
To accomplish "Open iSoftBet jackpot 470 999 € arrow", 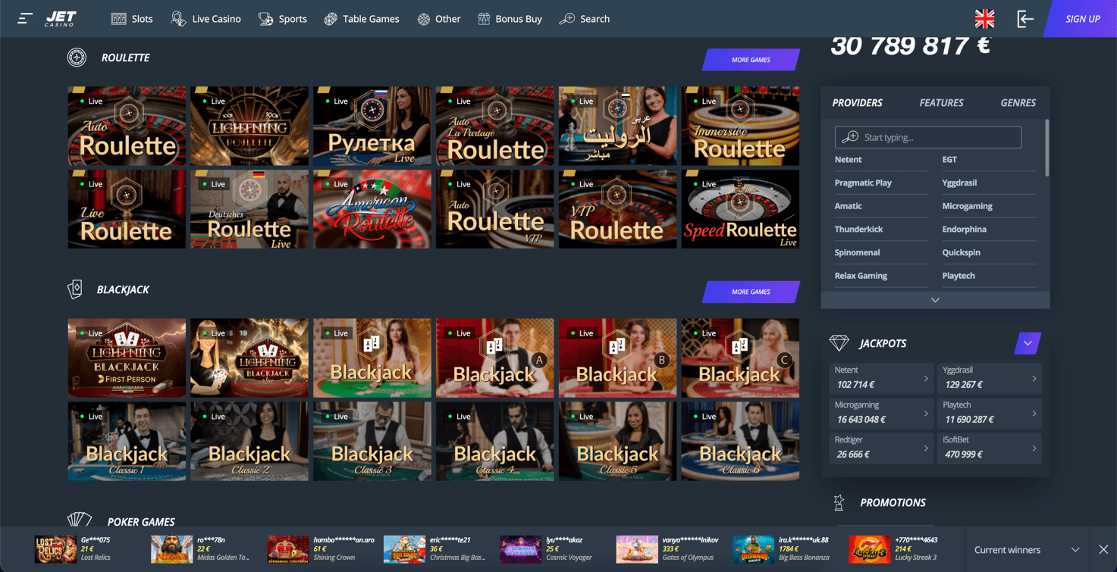I will 1034,448.
